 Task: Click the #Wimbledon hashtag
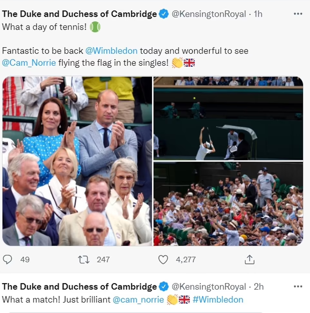tap(218, 299)
